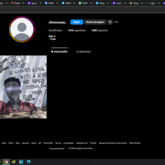
Task: Expand the Português (Brasil) language dropdown
Action: (x=58, y=148)
